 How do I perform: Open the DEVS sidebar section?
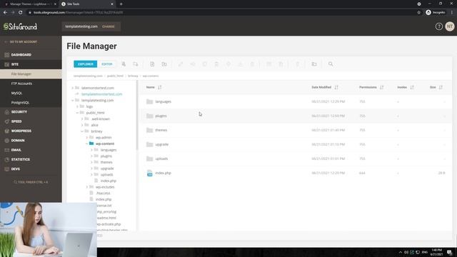(16, 169)
